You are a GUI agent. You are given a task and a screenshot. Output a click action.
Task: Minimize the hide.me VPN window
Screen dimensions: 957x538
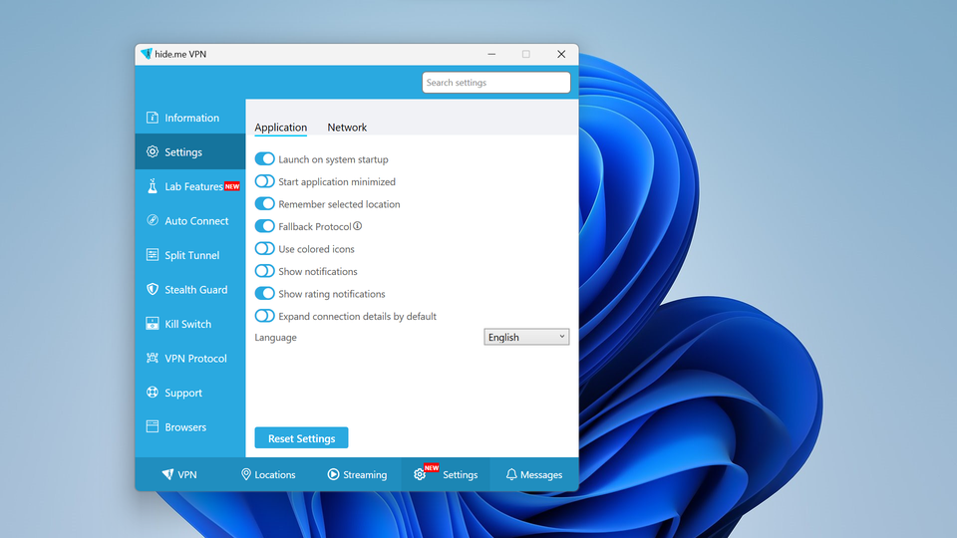point(491,54)
